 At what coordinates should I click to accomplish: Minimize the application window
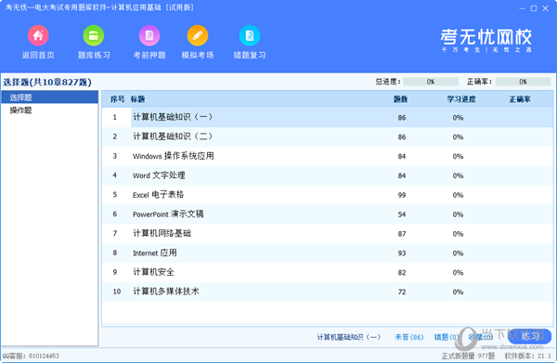tap(522, 8)
